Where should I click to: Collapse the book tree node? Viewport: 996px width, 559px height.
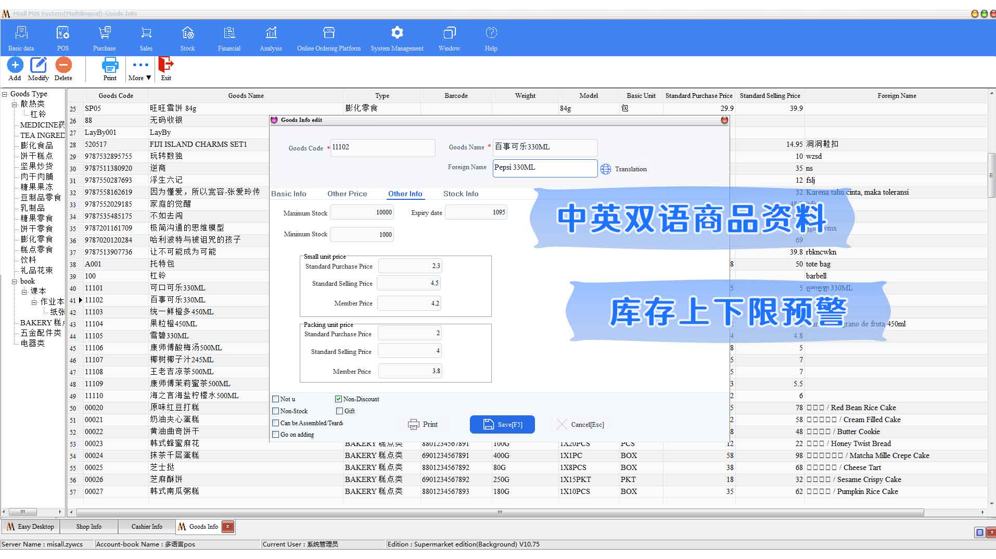pos(15,282)
